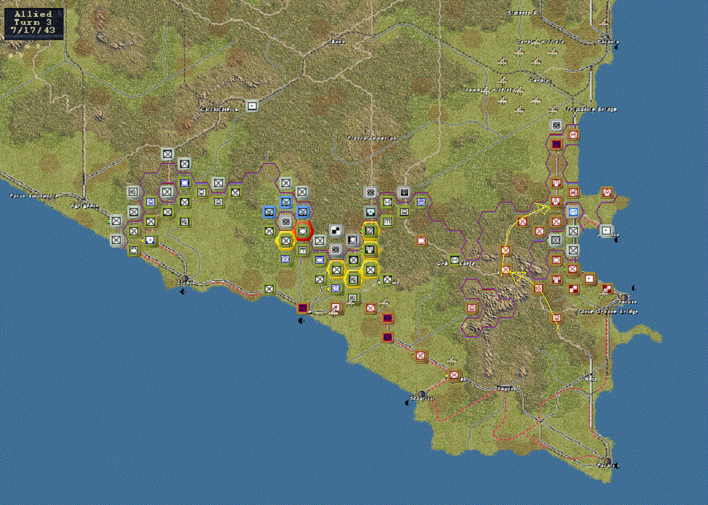This screenshot has height=505, width=708.
Task: Select the black-and-white checkered unit counter
Action: coord(336,231)
